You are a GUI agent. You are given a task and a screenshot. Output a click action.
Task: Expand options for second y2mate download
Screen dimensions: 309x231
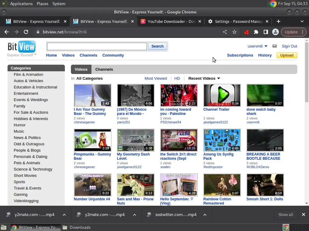(135, 215)
